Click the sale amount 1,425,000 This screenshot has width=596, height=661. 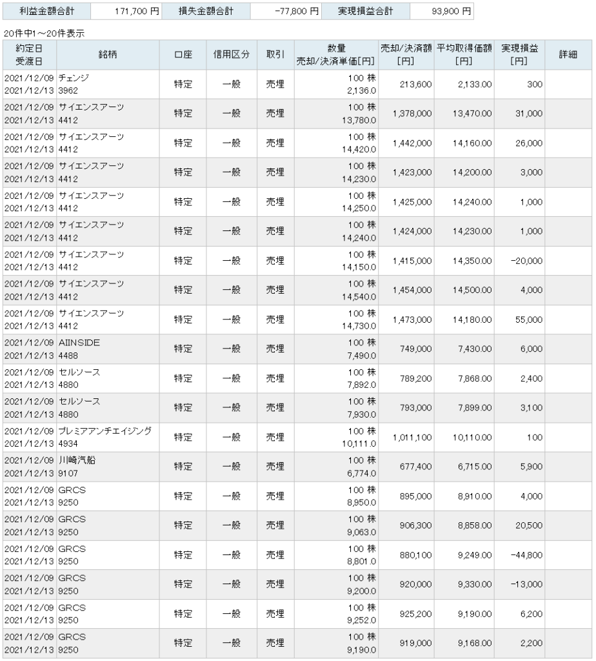pyautogui.click(x=412, y=202)
